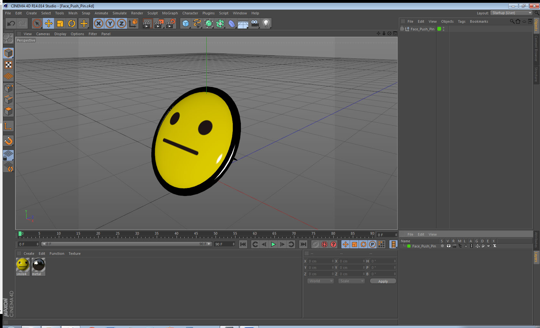Go to start of animation
The width and height of the screenshot is (540, 328).
click(x=243, y=244)
